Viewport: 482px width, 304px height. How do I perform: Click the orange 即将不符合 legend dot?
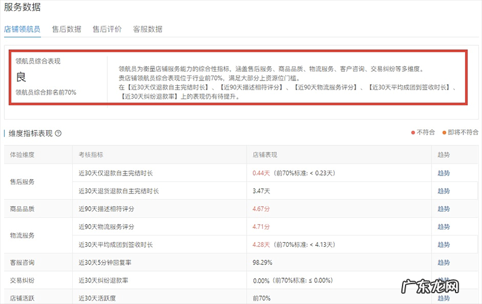pyautogui.click(x=445, y=132)
